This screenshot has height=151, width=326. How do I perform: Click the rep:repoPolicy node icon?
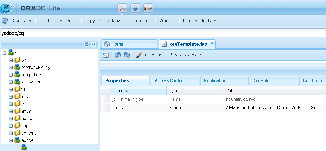coord(17,67)
